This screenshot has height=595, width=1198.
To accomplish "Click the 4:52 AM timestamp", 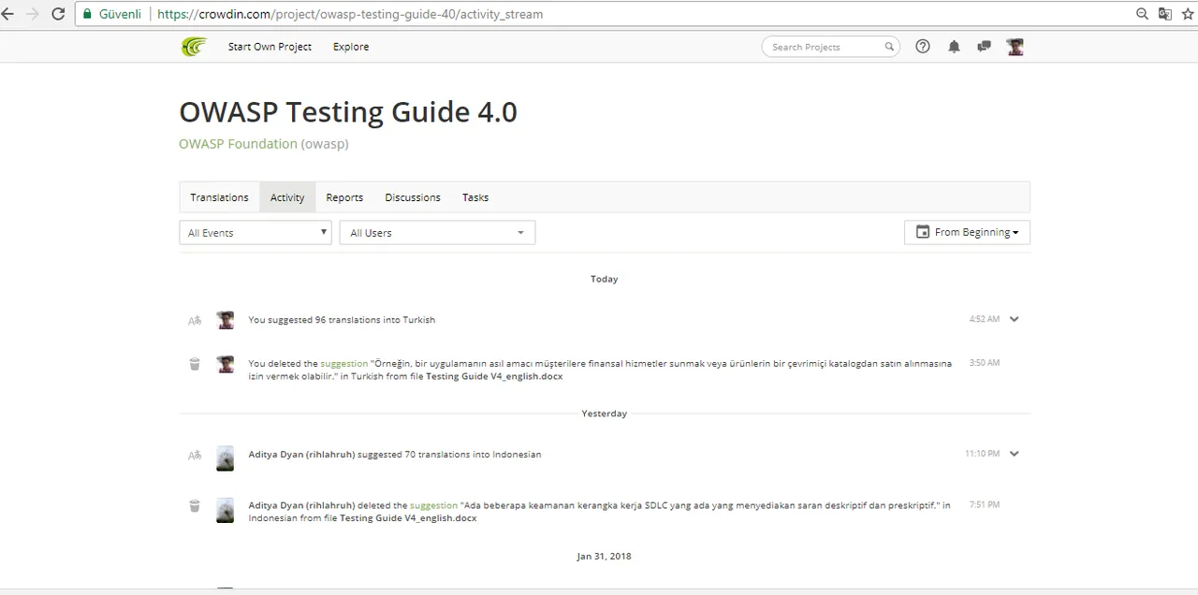I will click(x=985, y=319).
